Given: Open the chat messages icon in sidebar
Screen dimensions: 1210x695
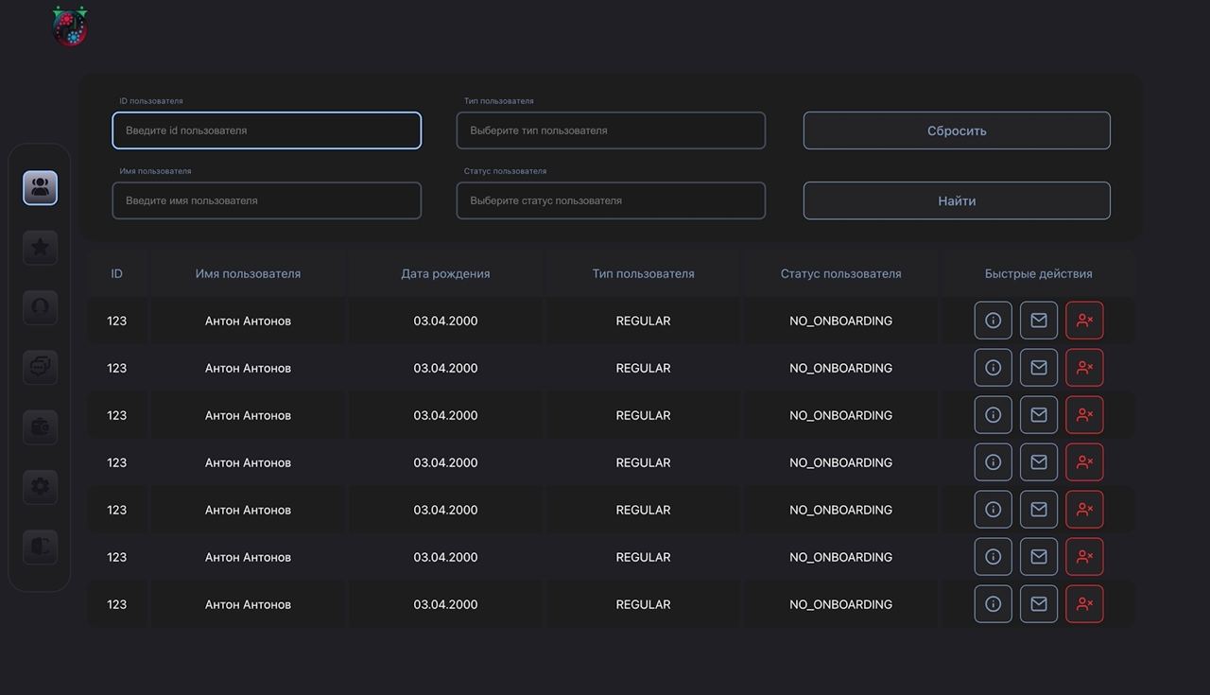Looking at the screenshot, I should pos(40,367).
